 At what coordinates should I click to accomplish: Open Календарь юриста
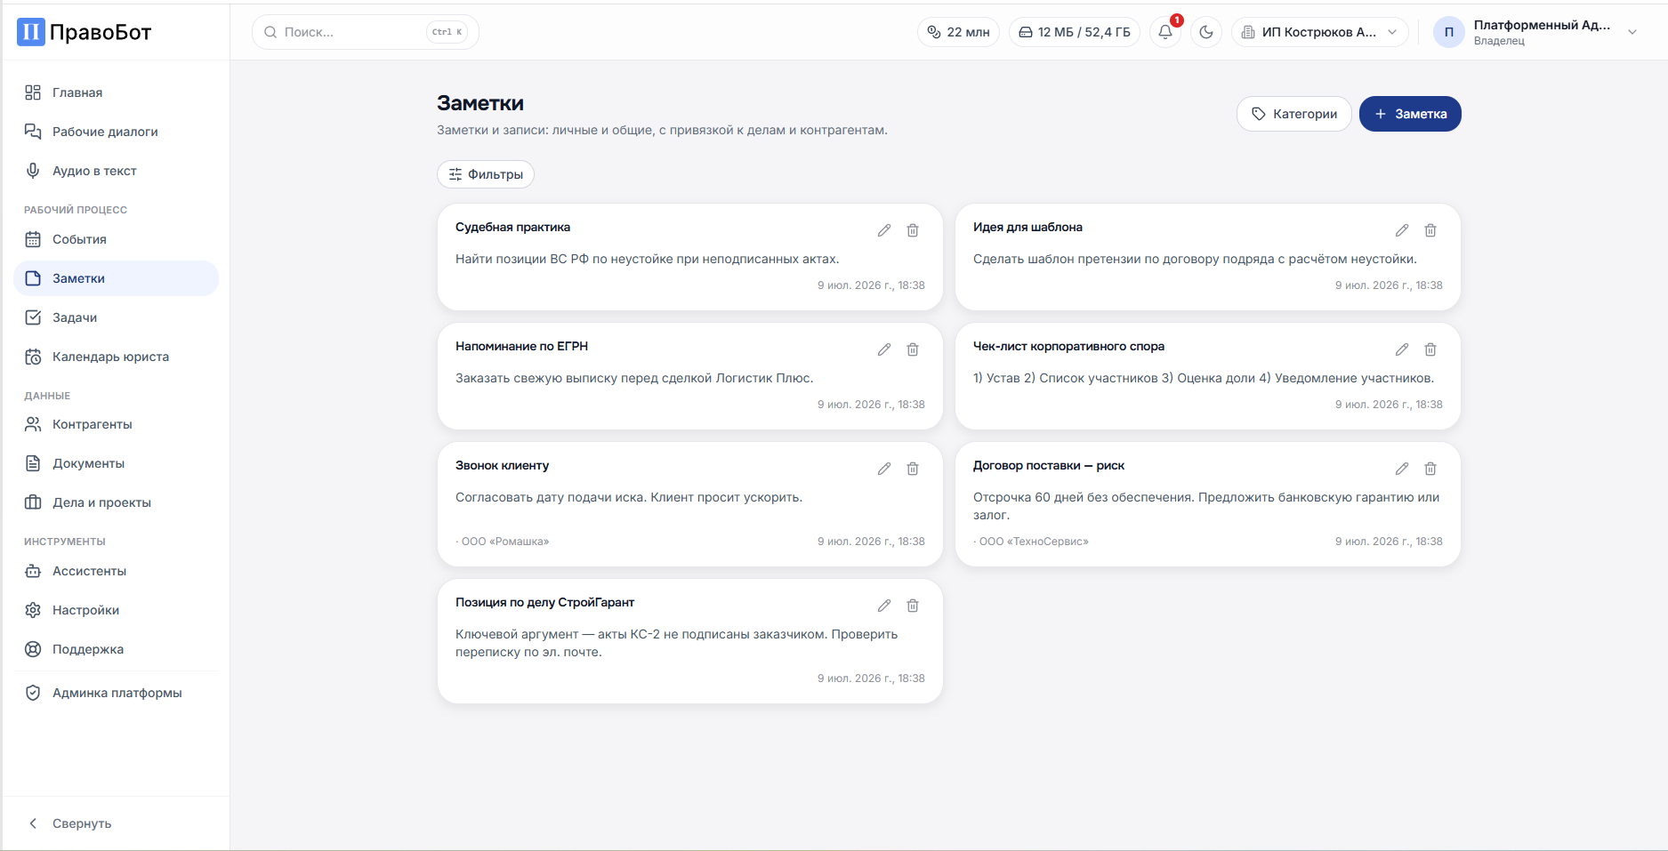click(x=116, y=357)
